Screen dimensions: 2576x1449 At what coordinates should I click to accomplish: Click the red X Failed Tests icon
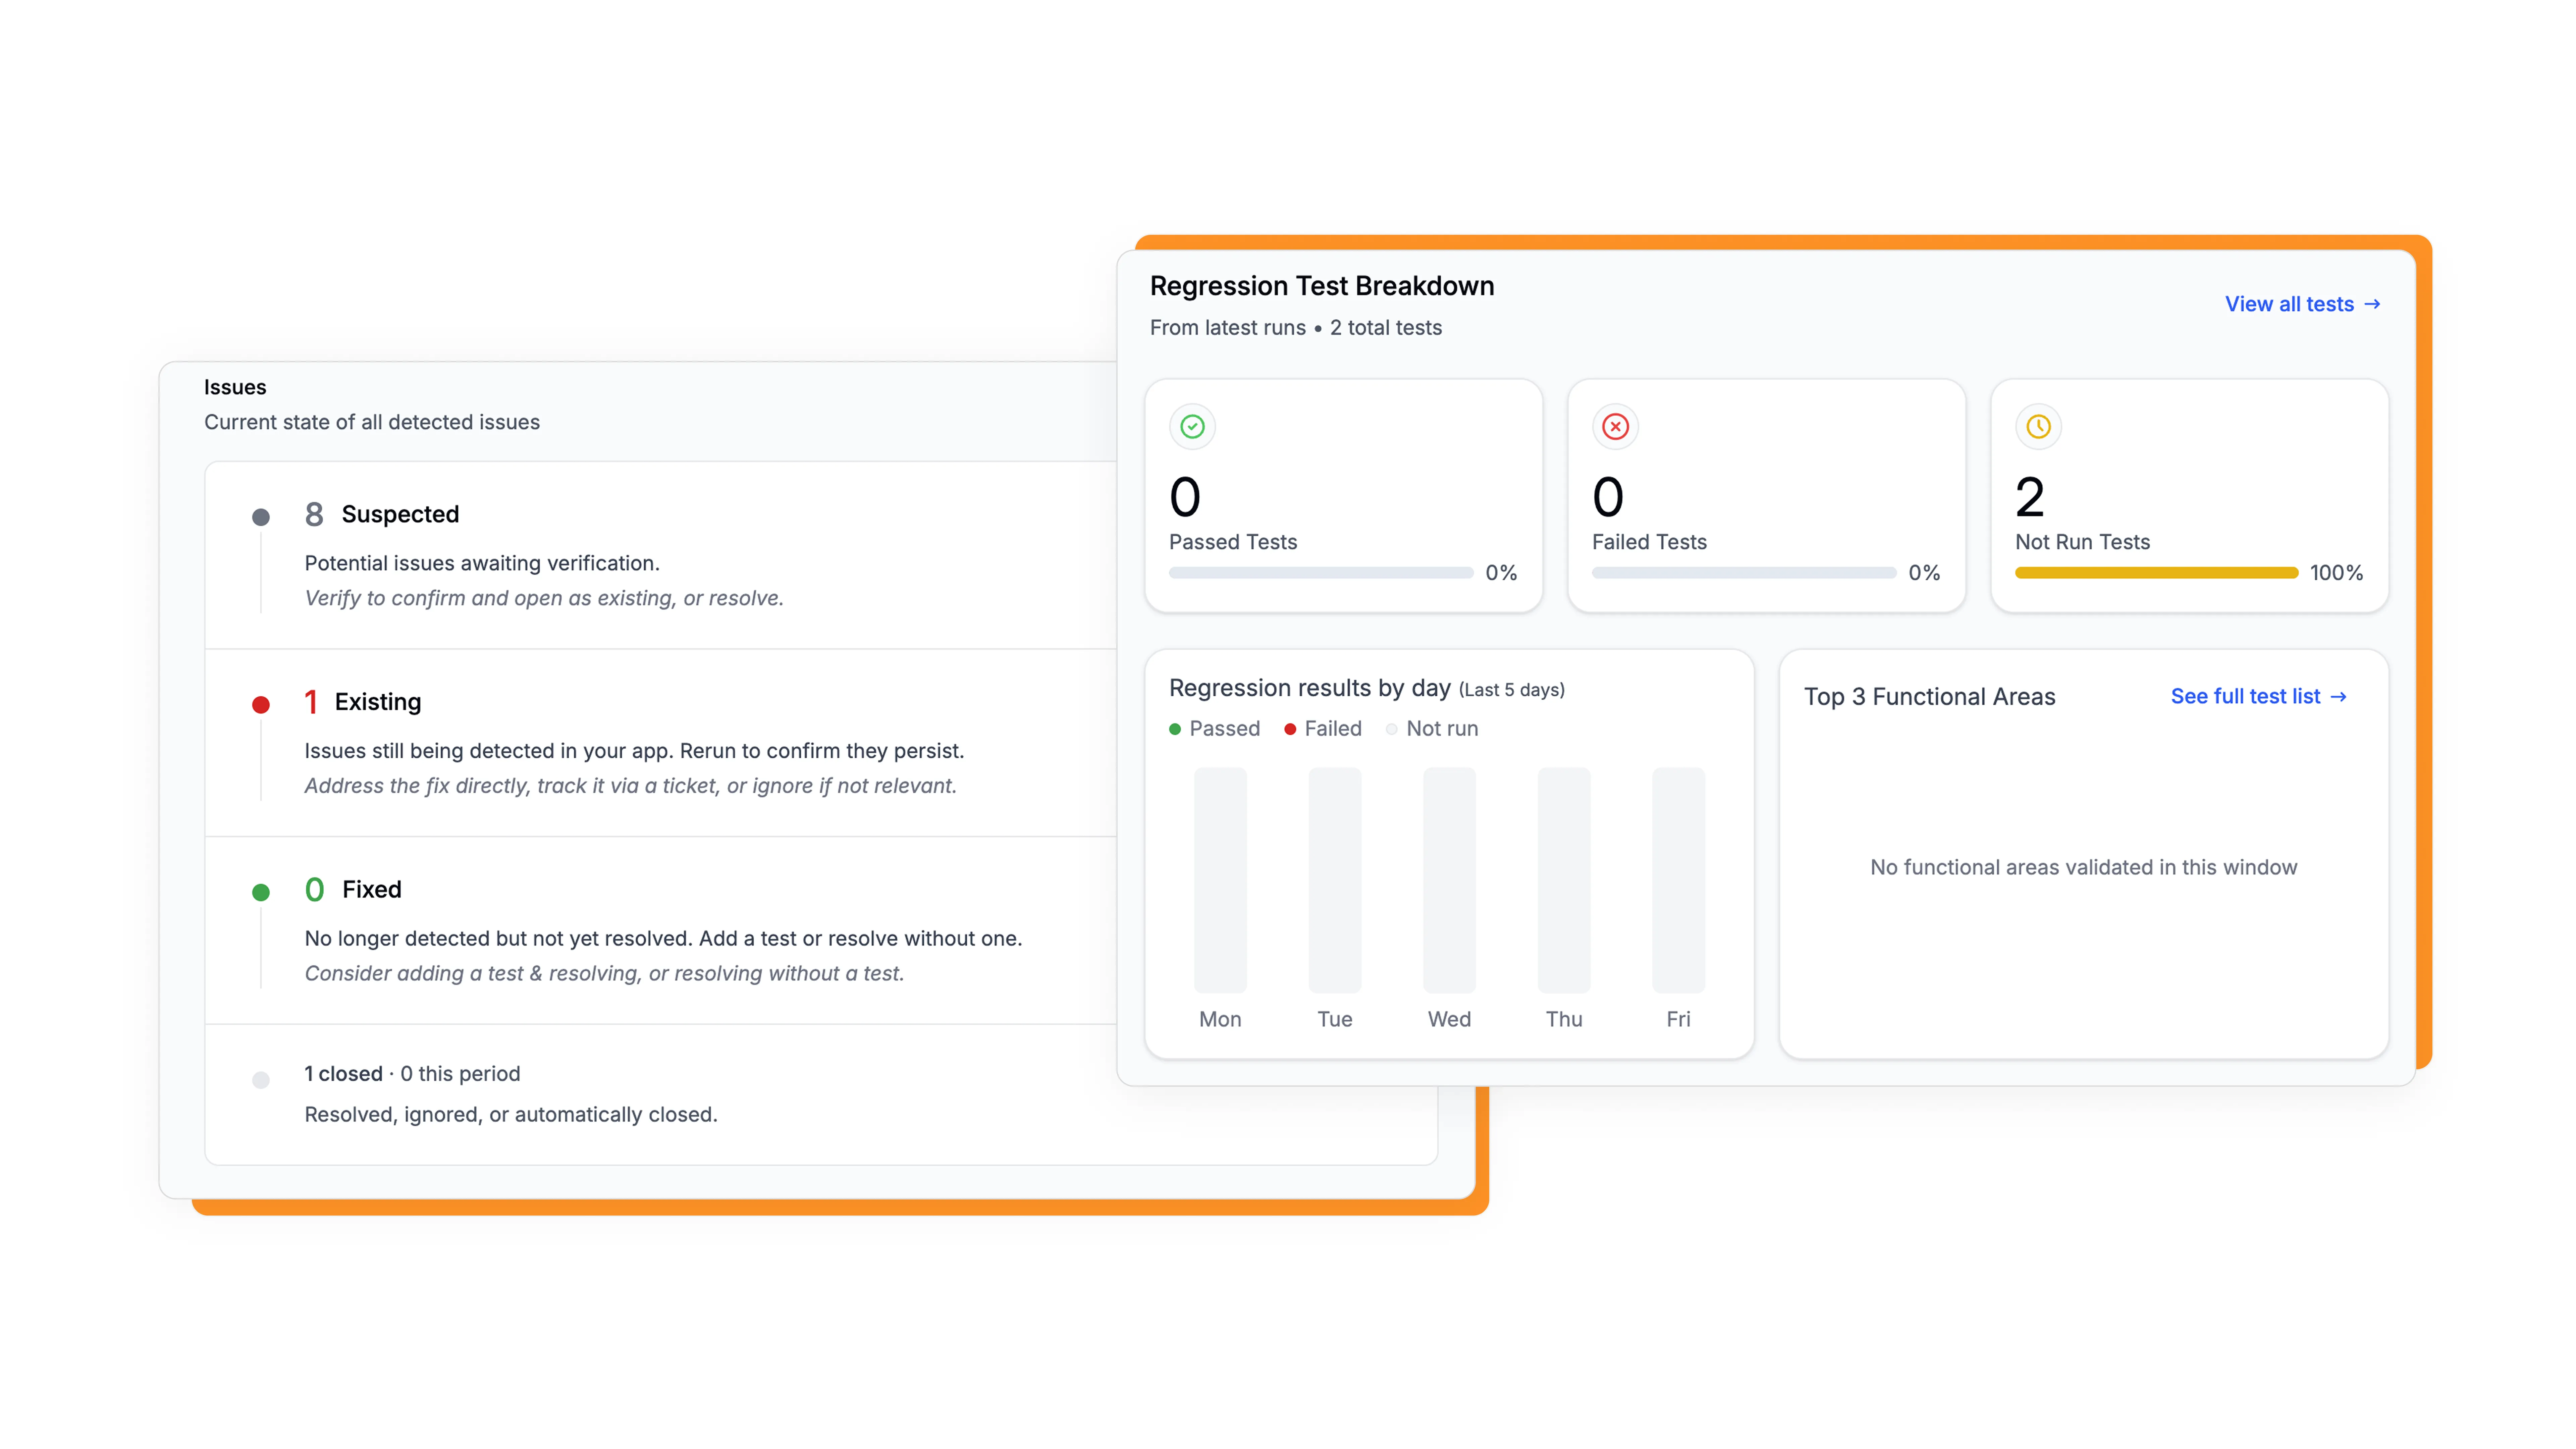[1615, 427]
